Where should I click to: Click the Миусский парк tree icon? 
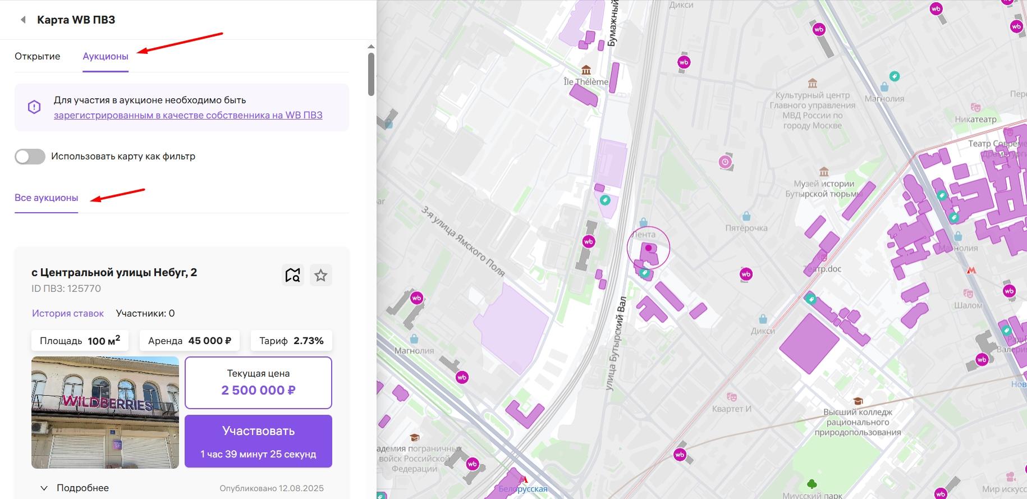811,483
